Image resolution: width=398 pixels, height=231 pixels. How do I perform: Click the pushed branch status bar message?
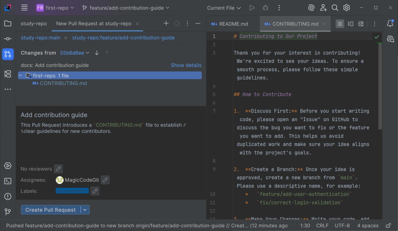pyautogui.click(x=147, y=226)
